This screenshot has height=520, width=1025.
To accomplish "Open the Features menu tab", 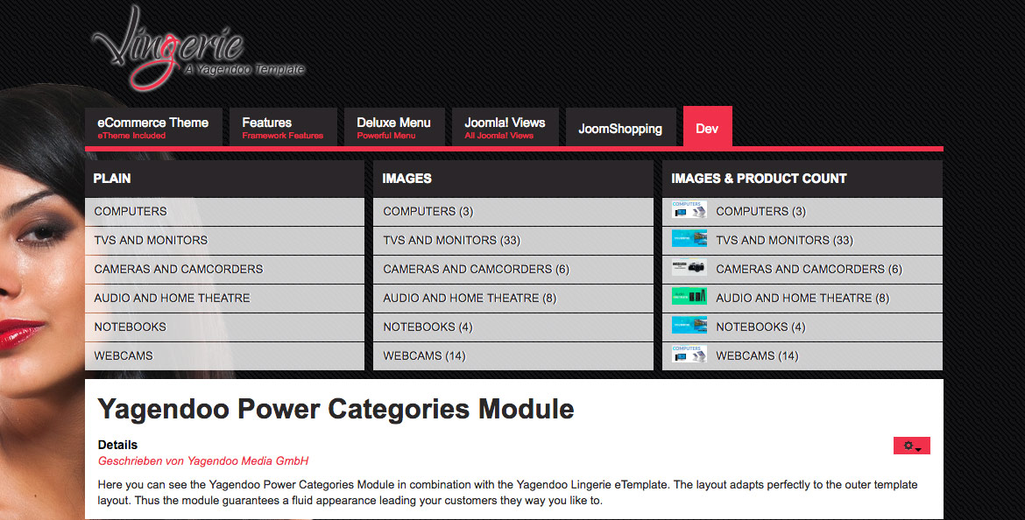I will (283, 128).
